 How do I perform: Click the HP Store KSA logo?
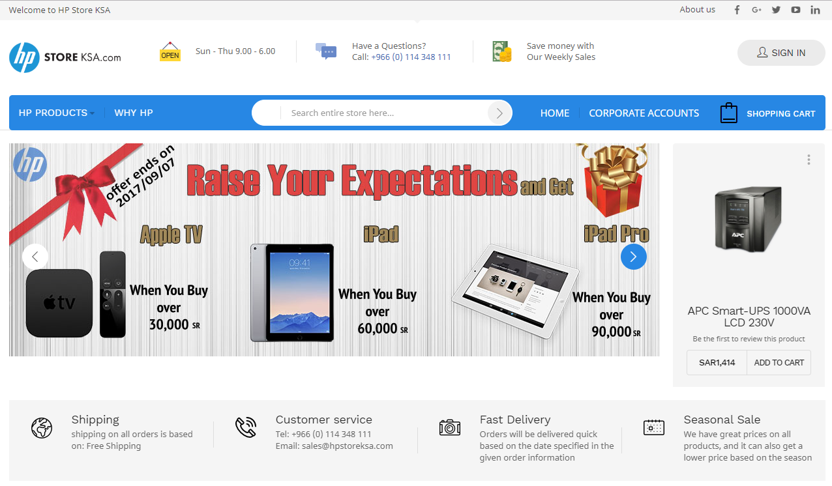pos(65,57)
